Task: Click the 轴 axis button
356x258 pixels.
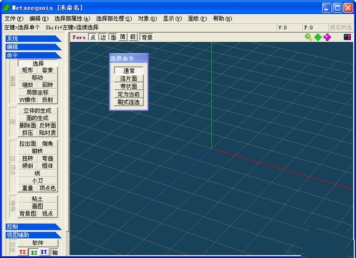Action: point(55,252)
